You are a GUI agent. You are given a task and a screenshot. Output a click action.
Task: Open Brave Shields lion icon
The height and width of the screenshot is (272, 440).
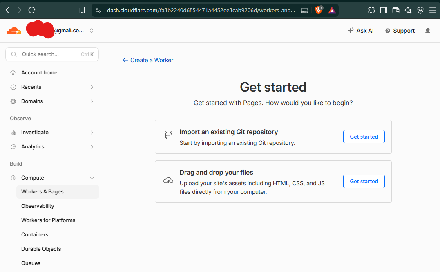coord(319,10)
